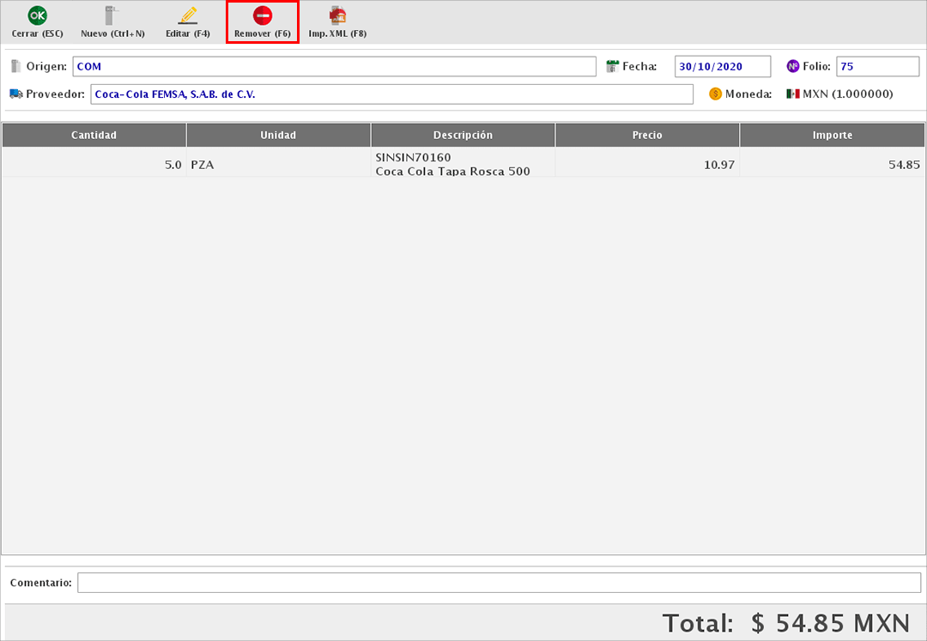Click the Precio column header
The height and width of the screenshot is (641, 927).
tap(647, 136)
